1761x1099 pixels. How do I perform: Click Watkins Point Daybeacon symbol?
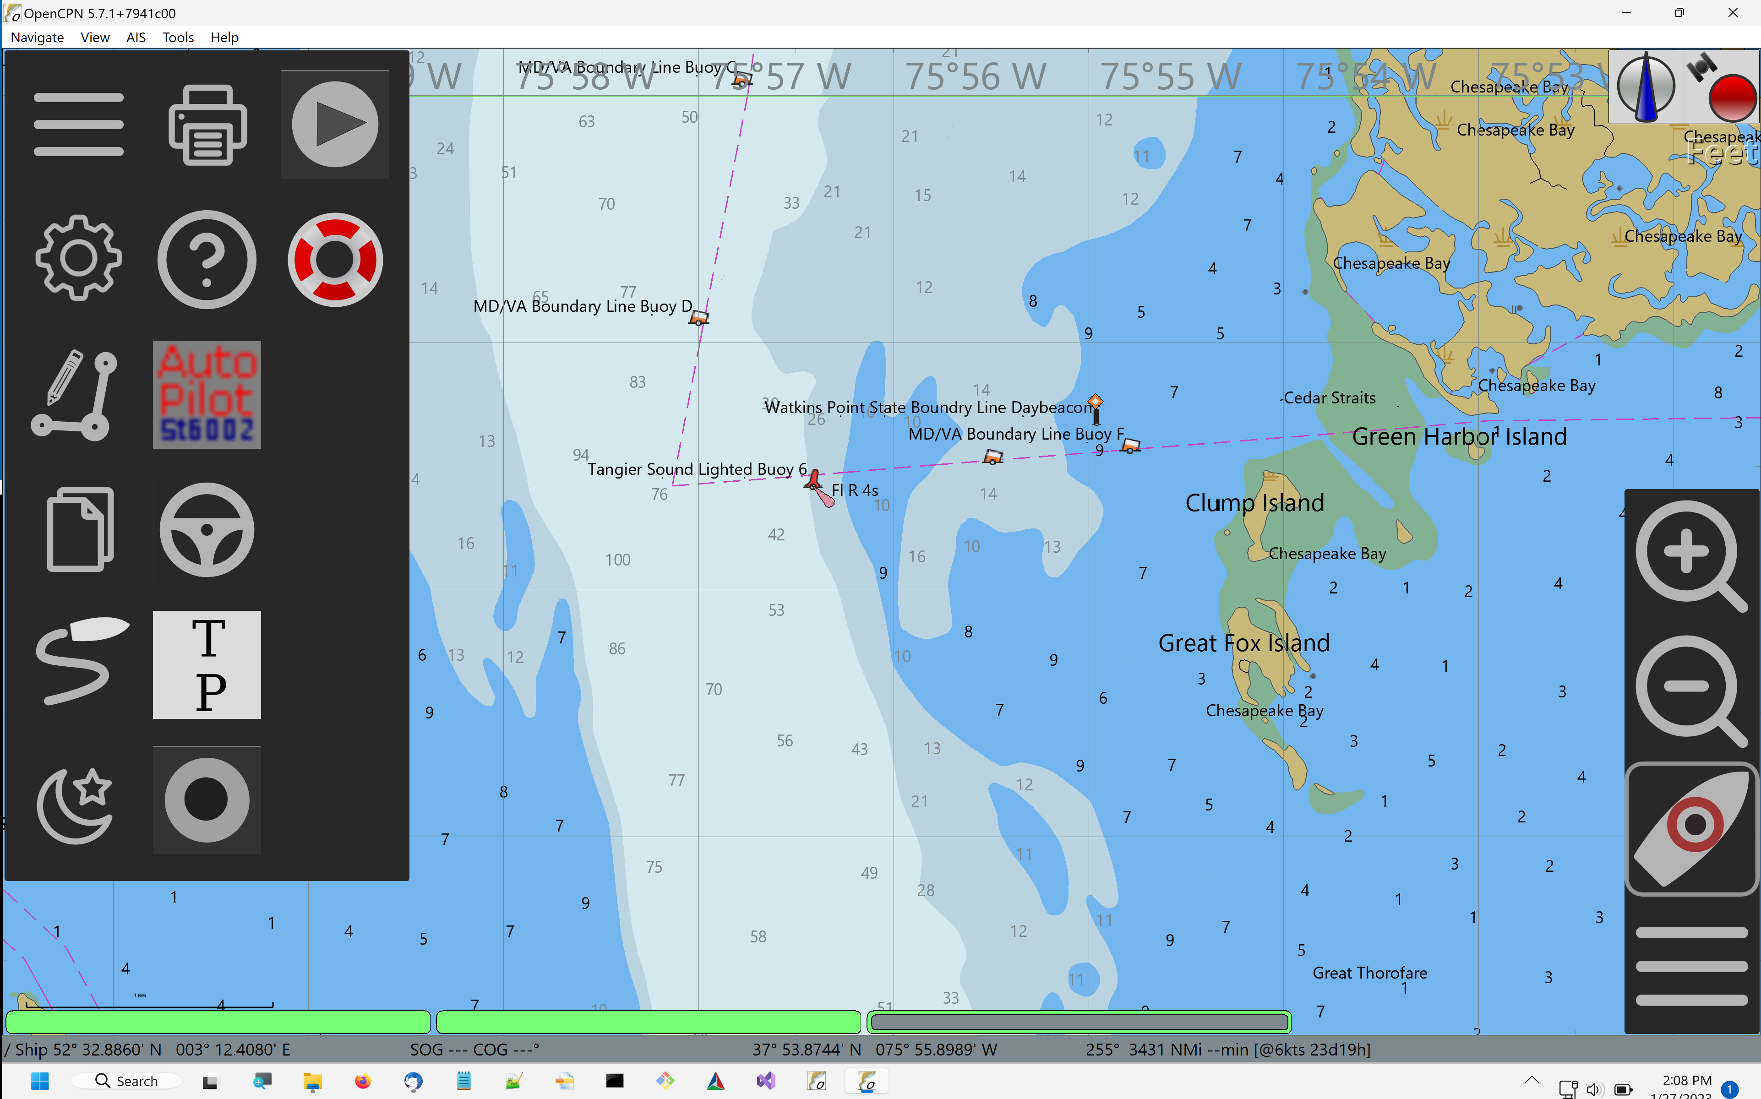1095,408
